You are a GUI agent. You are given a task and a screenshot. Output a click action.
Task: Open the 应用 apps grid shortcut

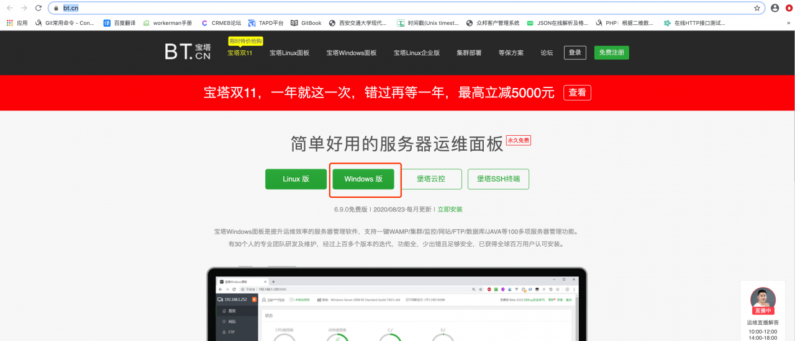click(x=17, y=23)
